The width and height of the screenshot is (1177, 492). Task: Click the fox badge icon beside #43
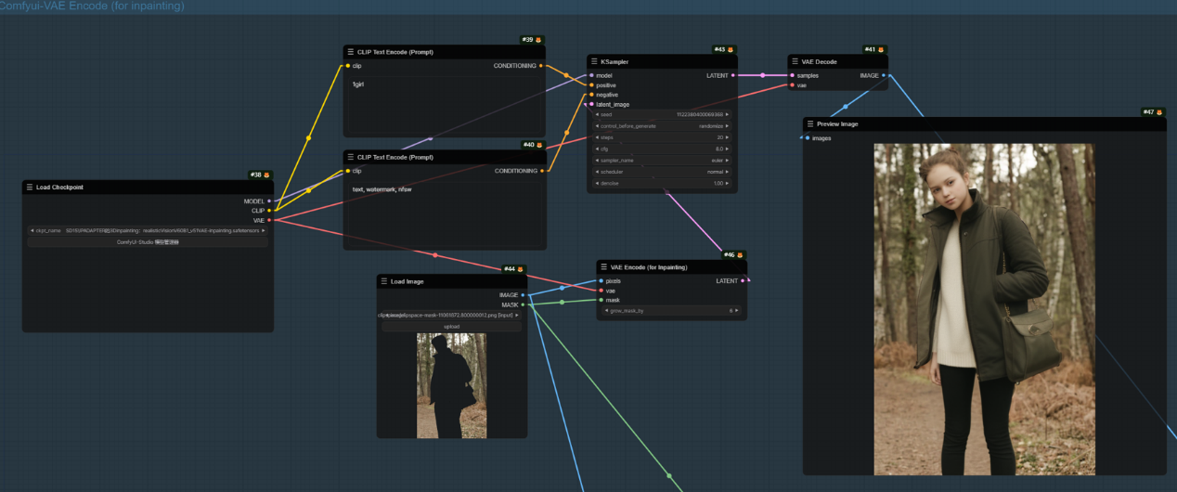[x=731, y=49]
